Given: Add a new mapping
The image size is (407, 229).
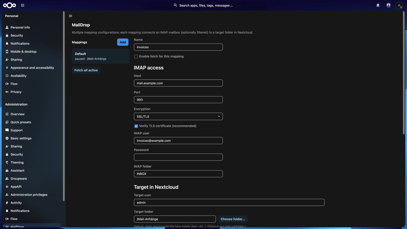Looking at the screenshot, I should pyautogui.click(x=123, y=42).
